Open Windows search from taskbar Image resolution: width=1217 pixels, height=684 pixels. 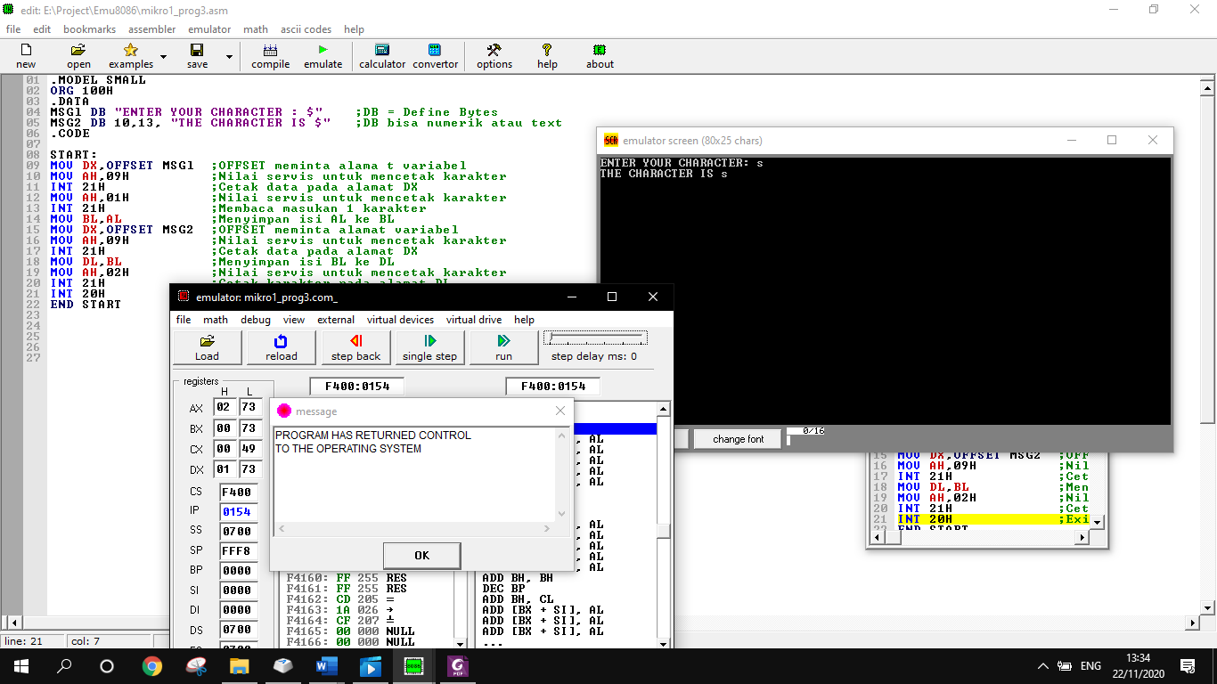pos(64,665)
